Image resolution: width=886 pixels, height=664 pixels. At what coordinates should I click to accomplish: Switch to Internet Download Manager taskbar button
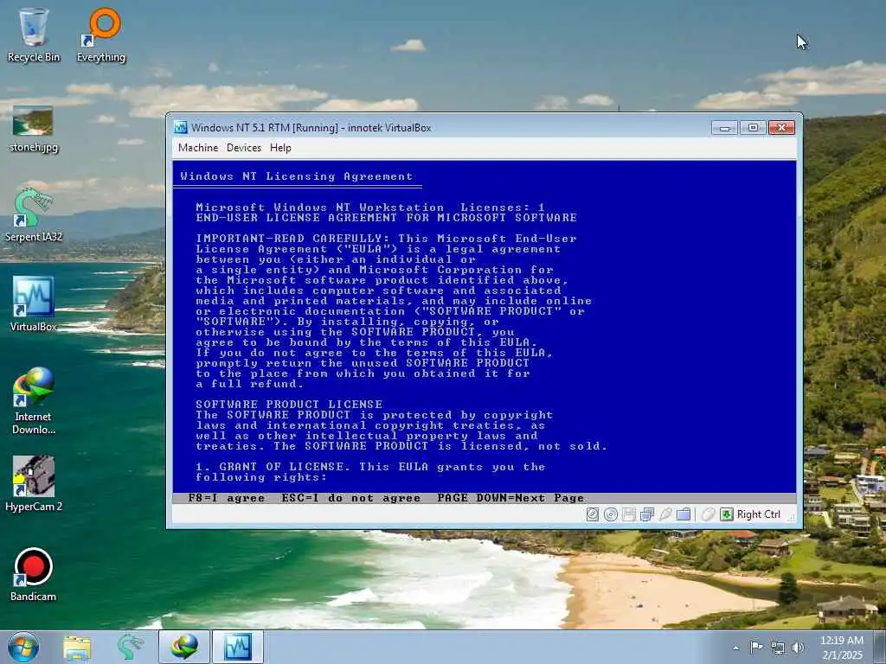coord(184,648)
